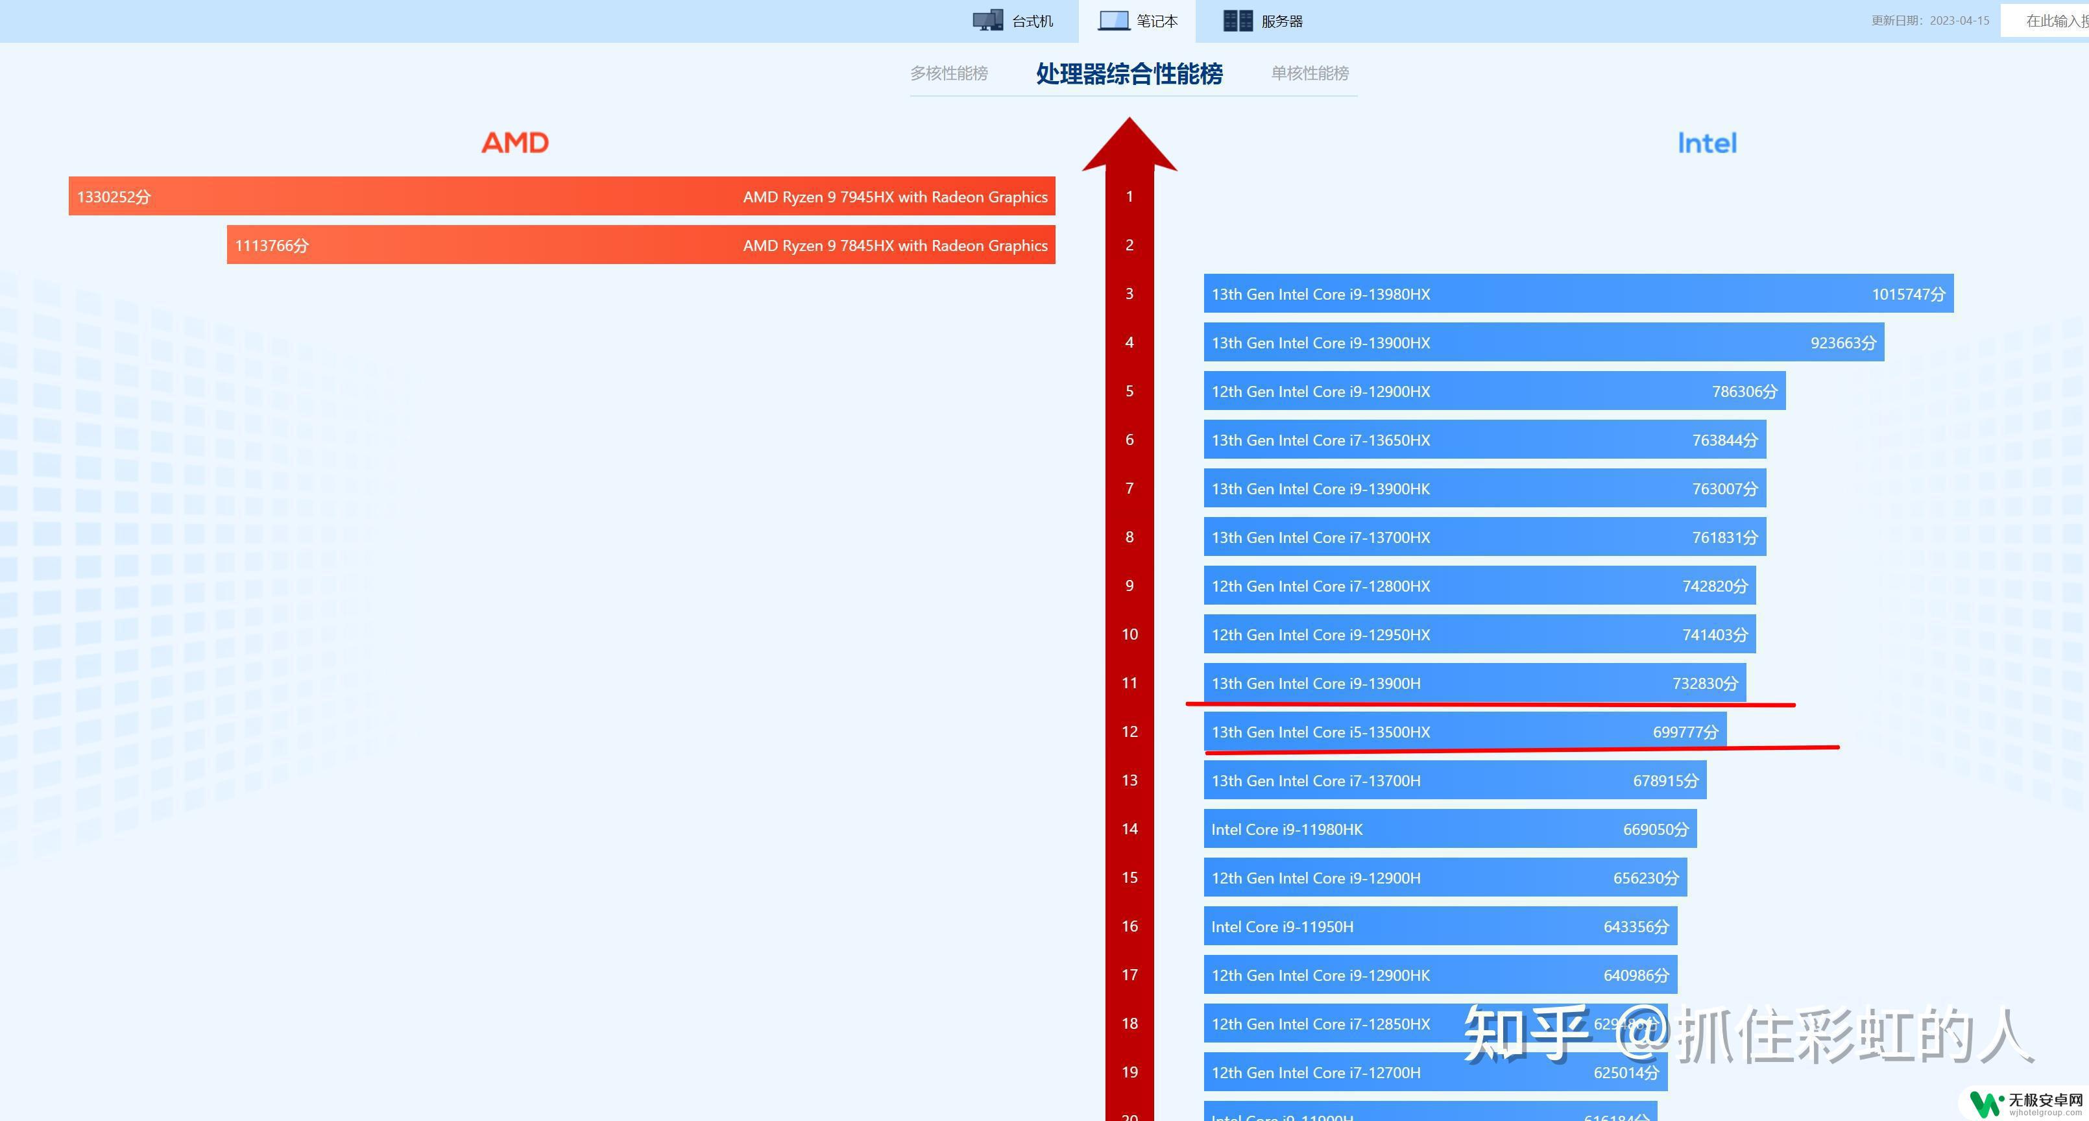Click the Core i7-13700HX bar
This screenshot has width=2089, height=1121.
pos(1485,537)
